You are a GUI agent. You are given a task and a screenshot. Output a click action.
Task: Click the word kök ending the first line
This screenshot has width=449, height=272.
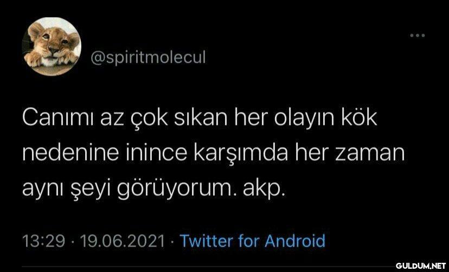(x=359, y=118)
